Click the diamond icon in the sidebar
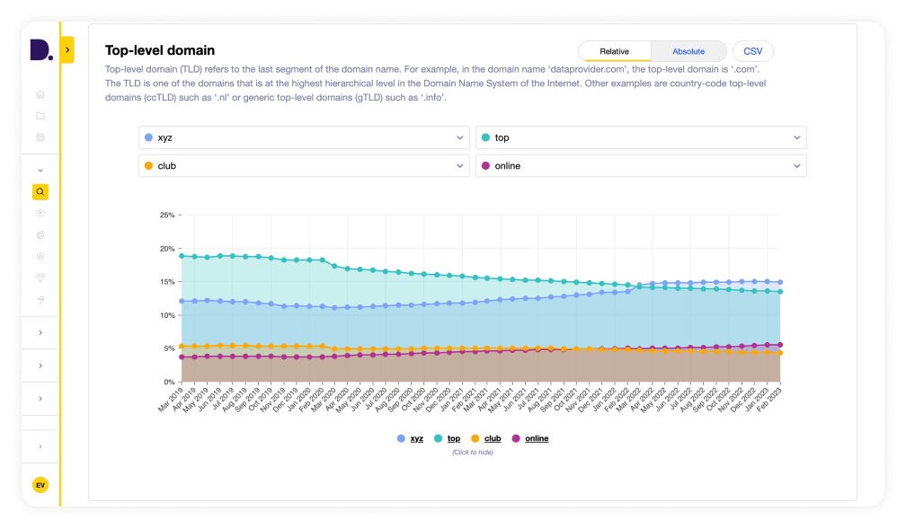The width and height of the screenshot is (906, 528). coord(40,277)
